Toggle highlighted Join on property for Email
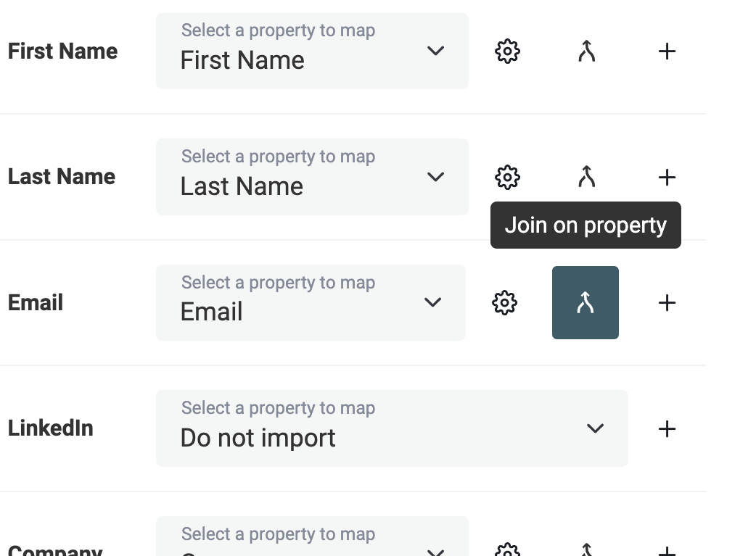 585,302
